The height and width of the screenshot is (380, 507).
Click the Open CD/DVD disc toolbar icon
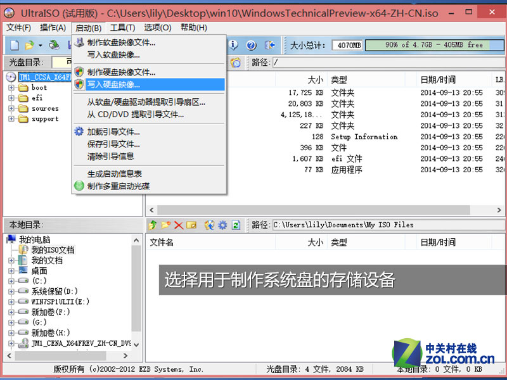[55, 45]
